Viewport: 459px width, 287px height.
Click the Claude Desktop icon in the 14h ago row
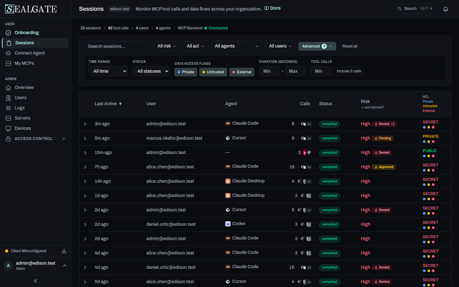pyautogui.click(x=228, y=181)
